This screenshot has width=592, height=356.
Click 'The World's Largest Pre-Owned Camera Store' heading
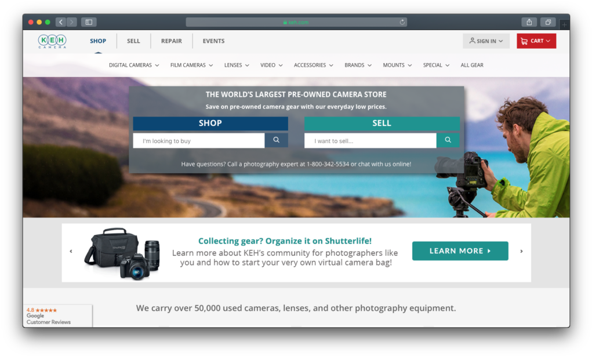[296, 95]
